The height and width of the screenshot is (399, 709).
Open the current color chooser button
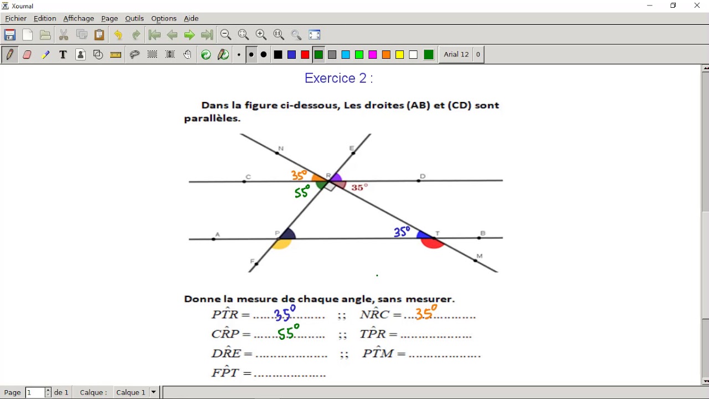(x=429, y=54)
